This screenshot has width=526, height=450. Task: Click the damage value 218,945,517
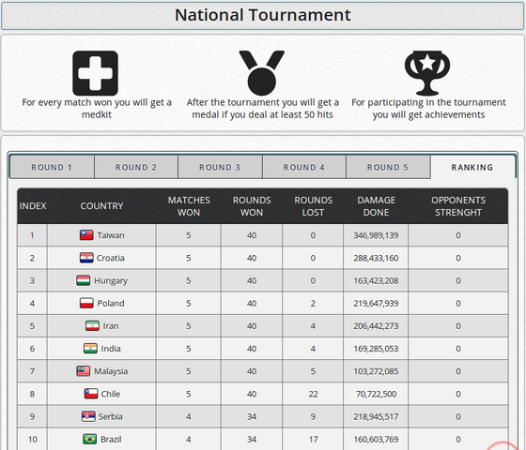[x=376, y=416]
